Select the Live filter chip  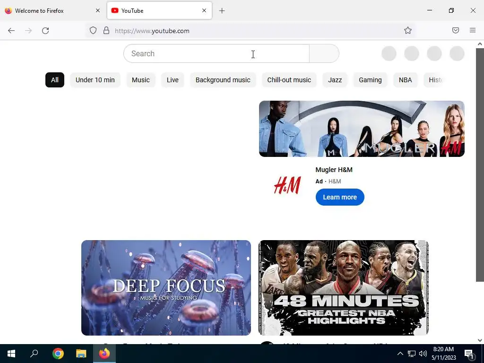pyautogui.click(x=173, y=80)
